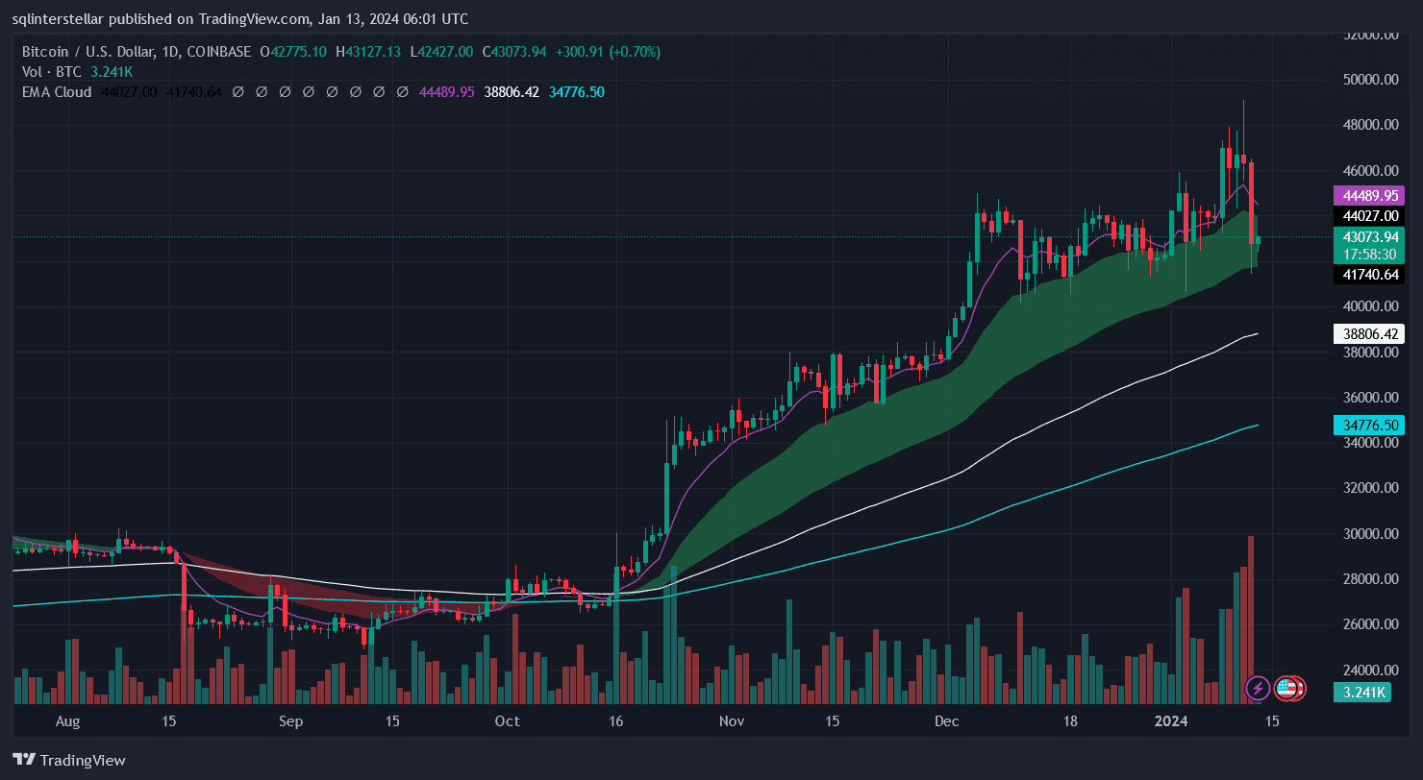
Task: Click the TradingView logo in the bottom corner
Action: pos(68,760)
